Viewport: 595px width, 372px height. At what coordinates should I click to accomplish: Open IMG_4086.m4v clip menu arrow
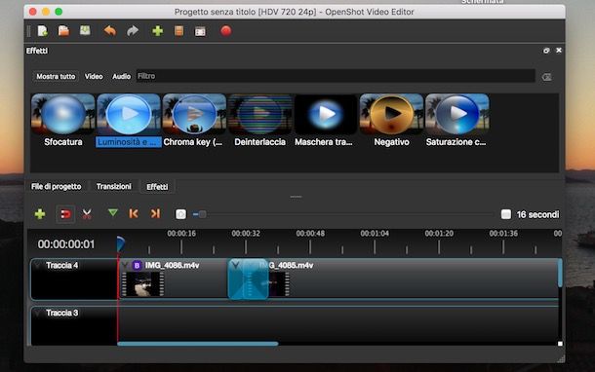pyautogui.click(x=125, y=265)
